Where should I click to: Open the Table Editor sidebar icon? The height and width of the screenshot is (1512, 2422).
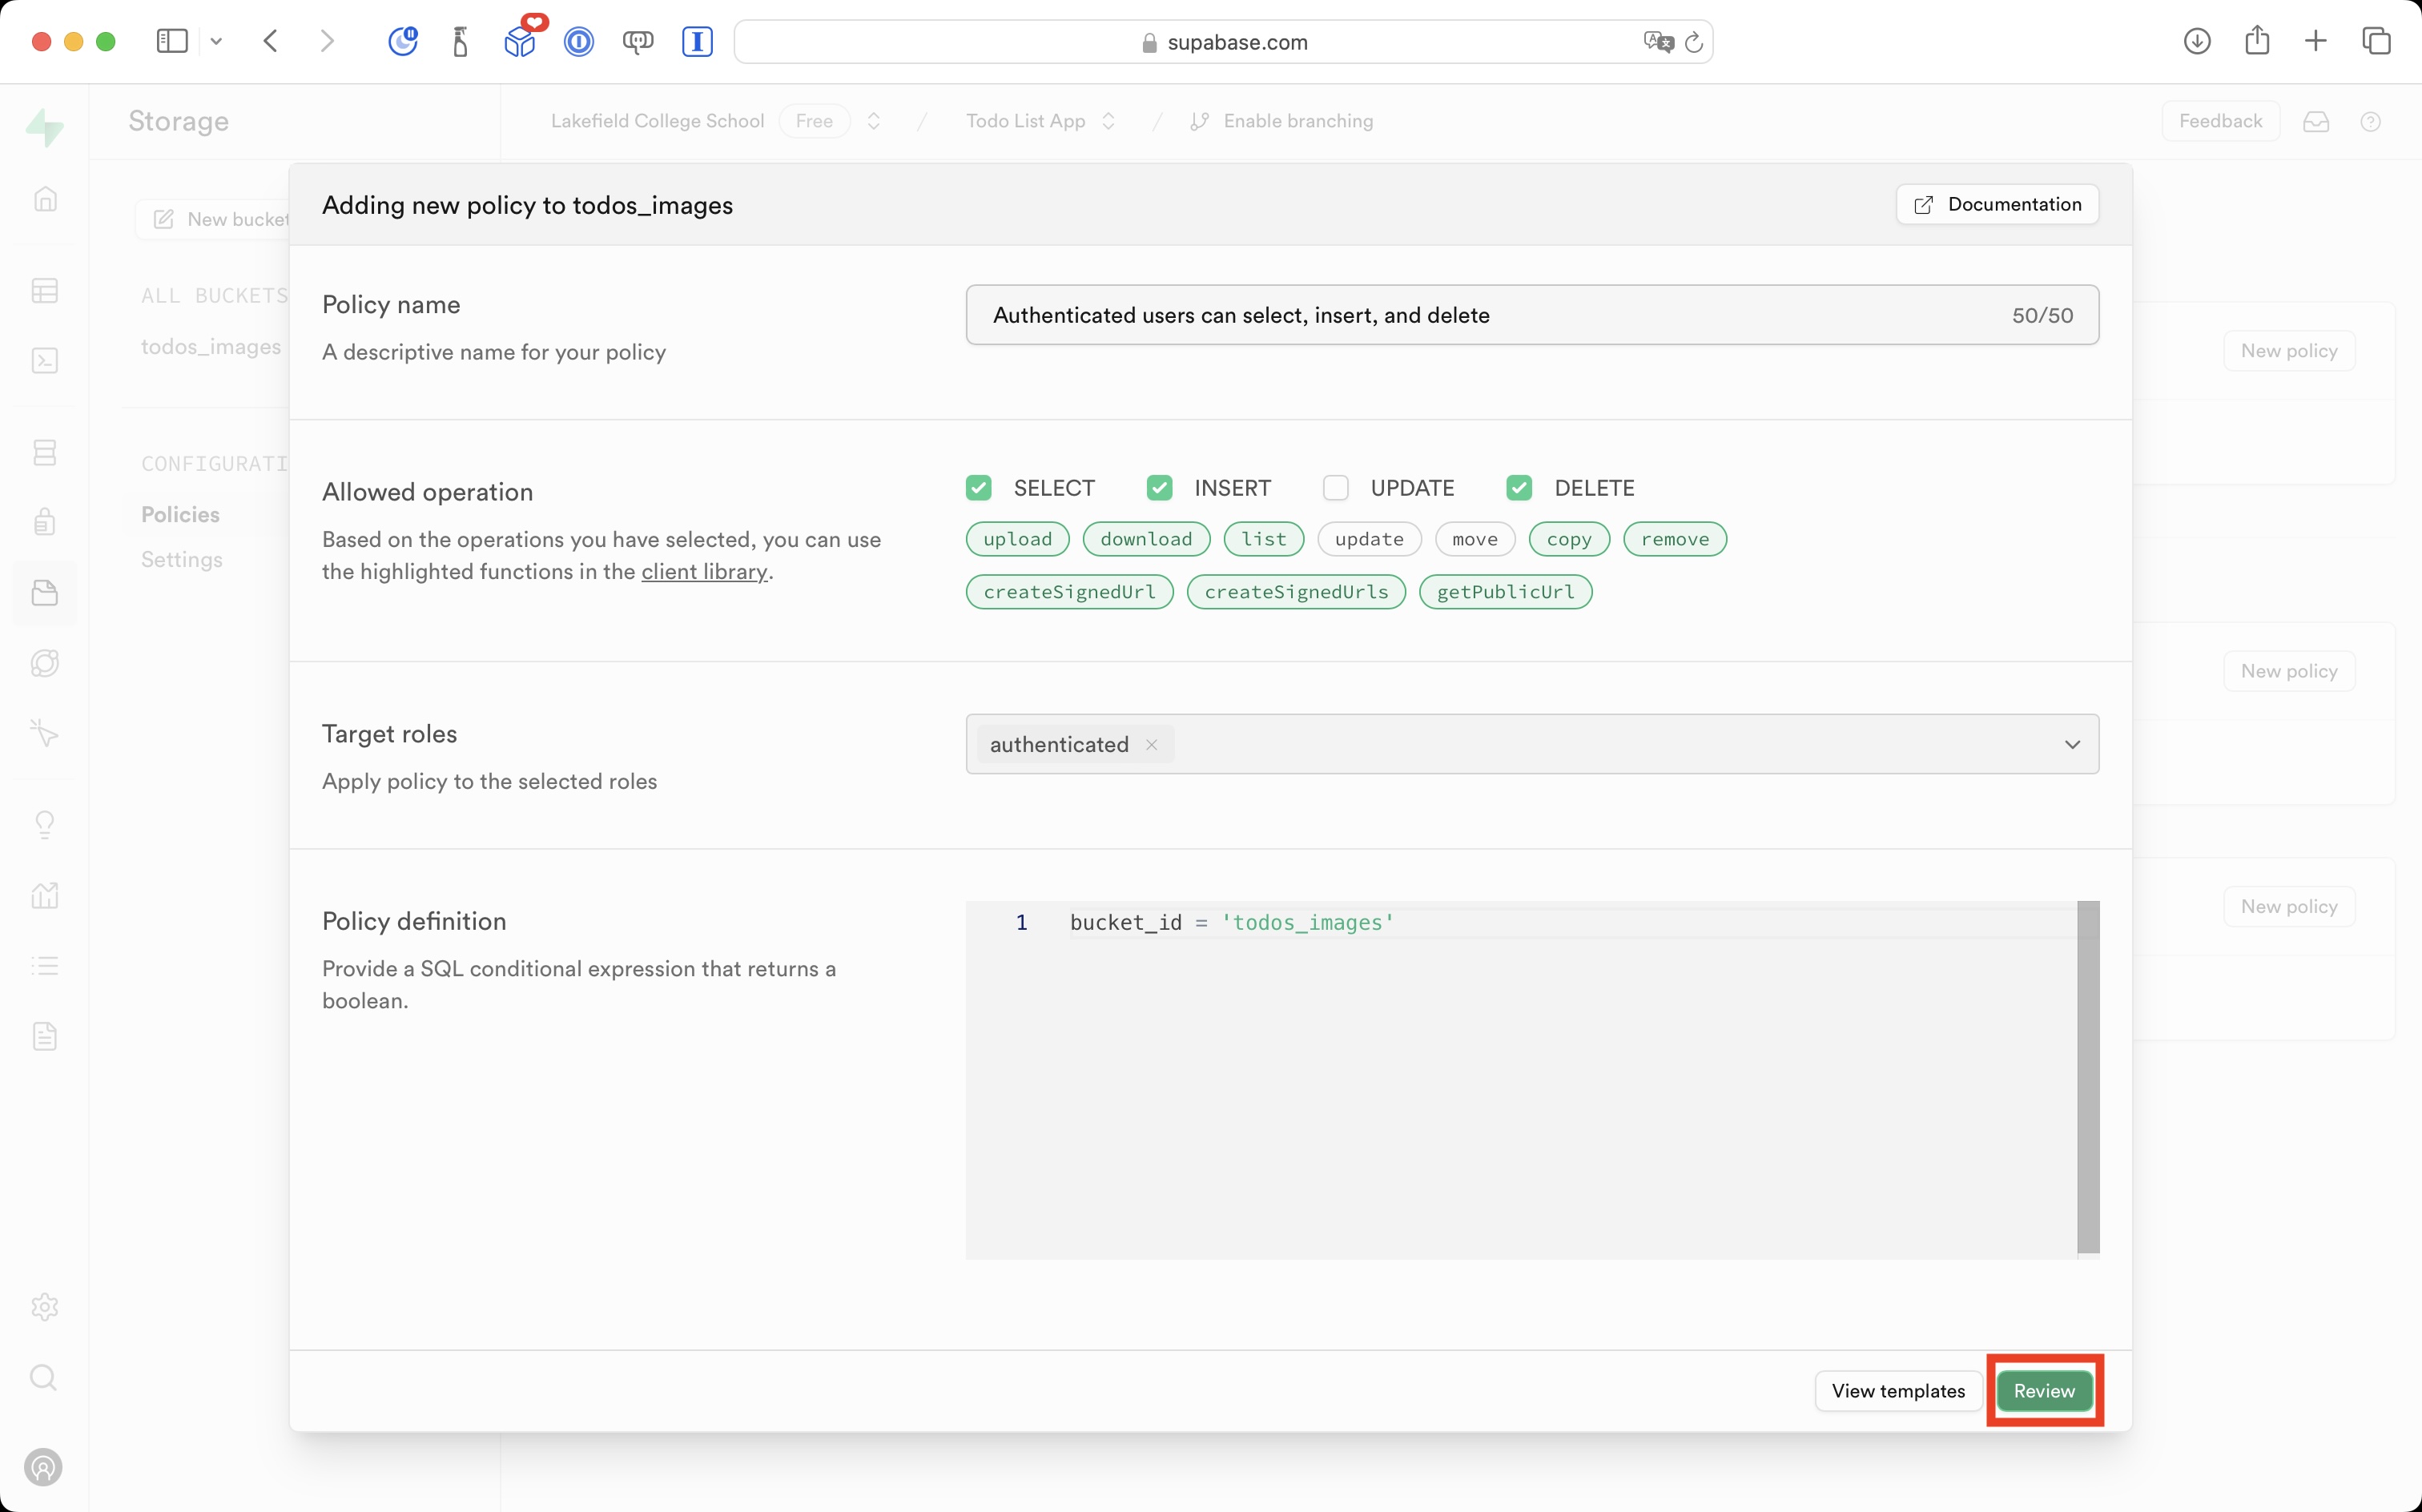(45, 291)
